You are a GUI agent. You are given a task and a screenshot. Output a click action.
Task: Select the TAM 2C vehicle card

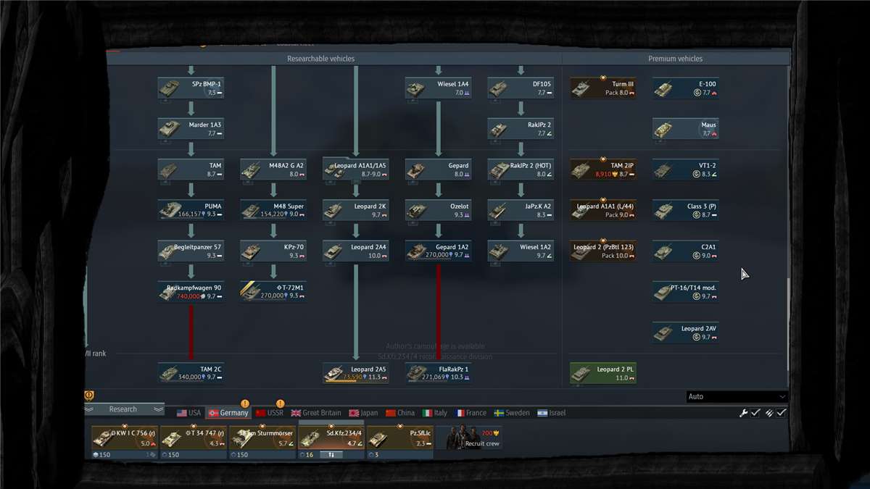[x=191, y=373]
